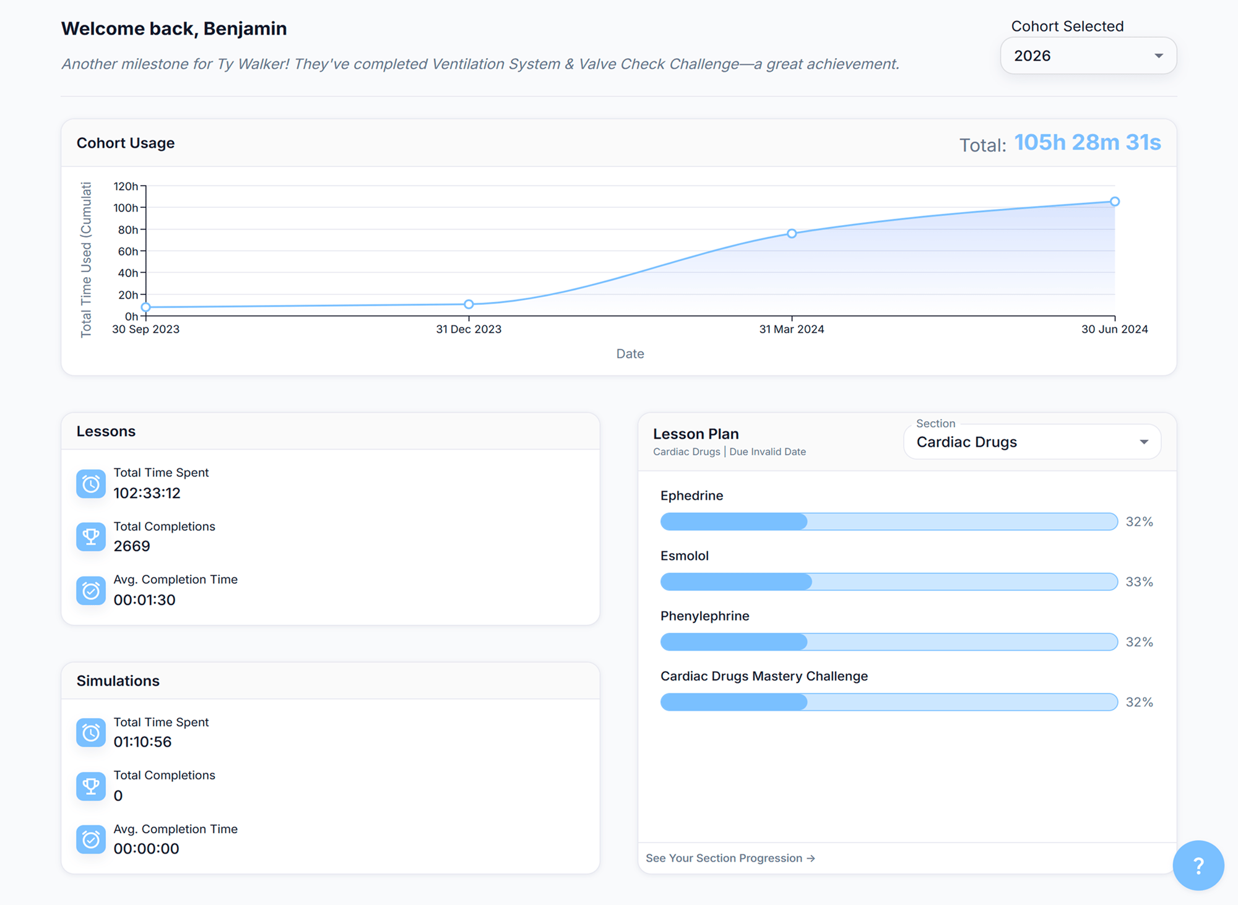The width and height of the screenshot is (1238, 905).
Task: Click the Section dropdown arrow
Action: pyautogui.click(x=1144, y=442)
